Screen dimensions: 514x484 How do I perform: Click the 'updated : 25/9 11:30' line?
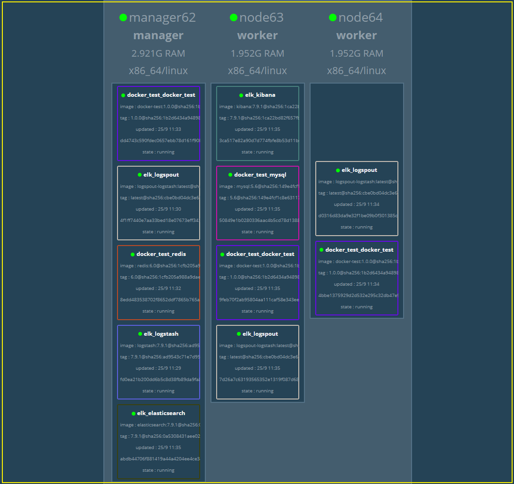click(x=158, y=209)
